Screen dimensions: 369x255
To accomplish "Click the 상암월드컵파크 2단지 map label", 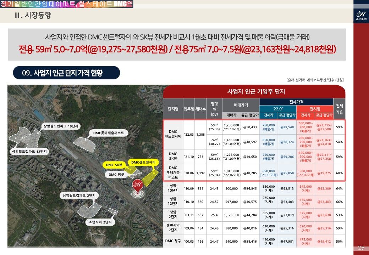I will 79,195.
